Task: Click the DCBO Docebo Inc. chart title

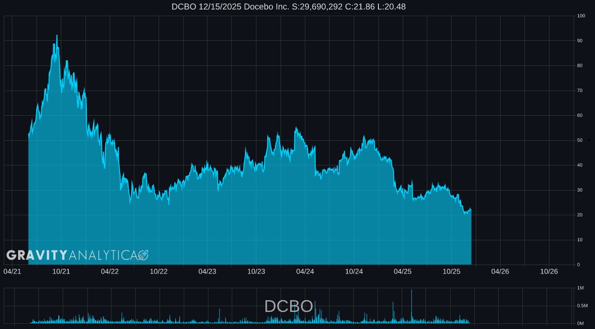Action: [288, 7]
